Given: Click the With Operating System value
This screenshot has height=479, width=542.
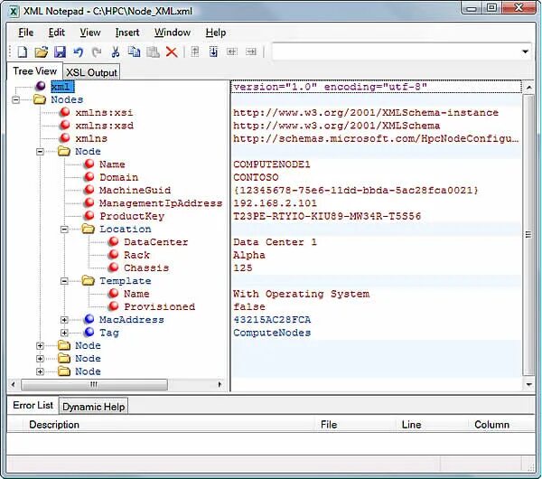Looking at the screenshot, I should 301,294.
